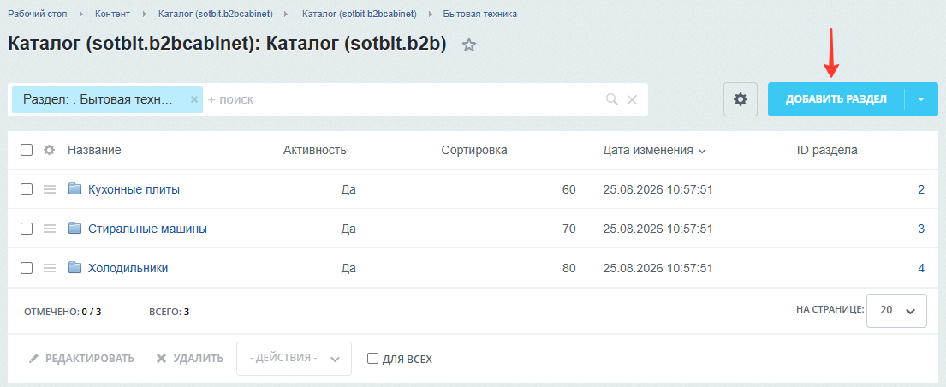
Task: Sort by Дата изменения column header
Action: [654, 151]
